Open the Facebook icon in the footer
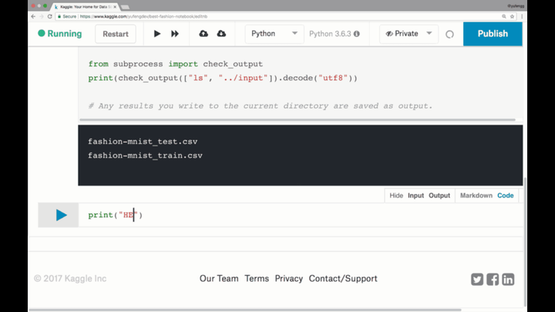Image resolution: width=555 pixels, height=312 pixels. tap(493, 279)
